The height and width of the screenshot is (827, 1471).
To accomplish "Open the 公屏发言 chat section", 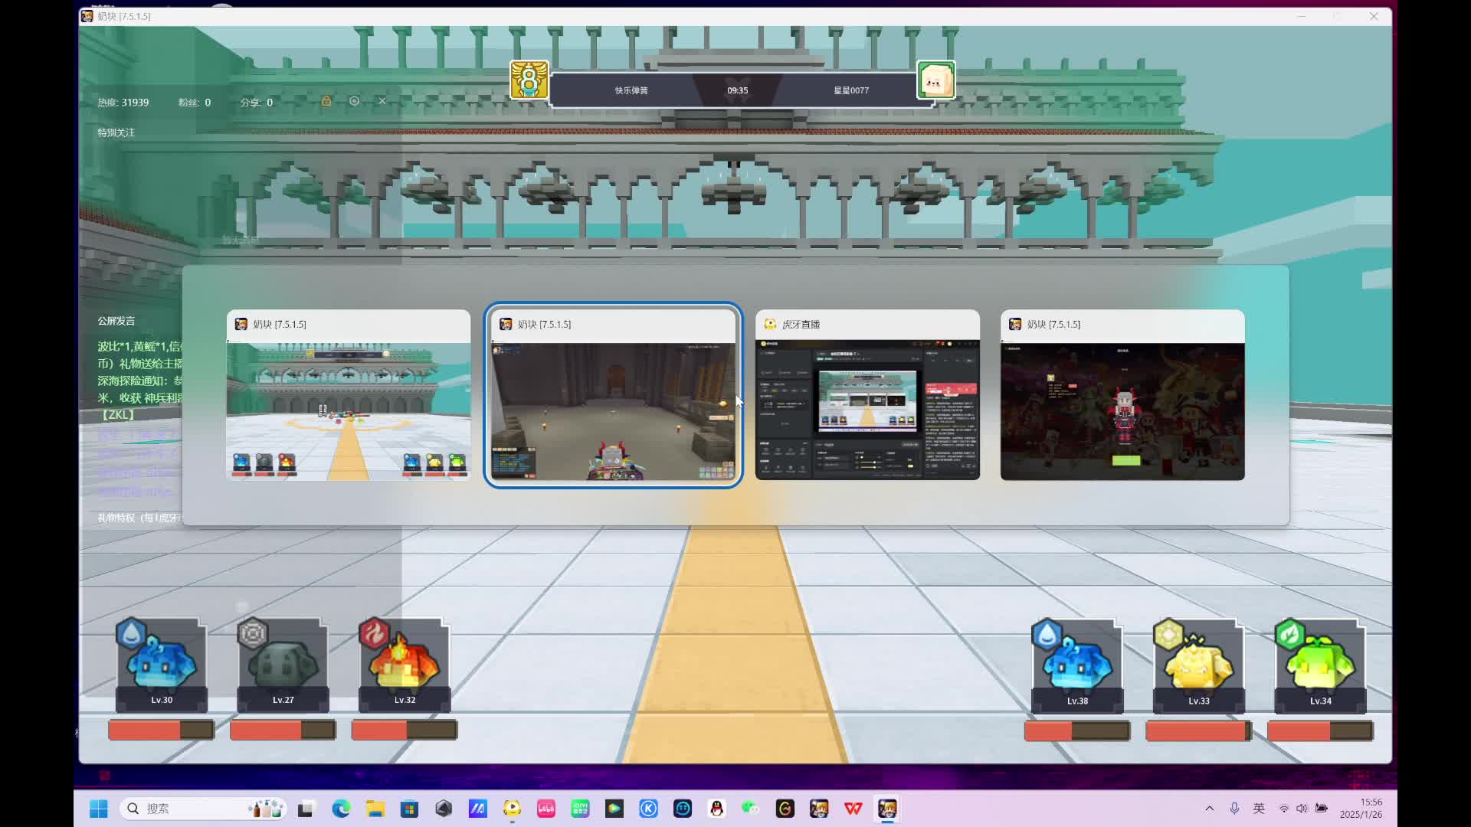I will 116,321.
